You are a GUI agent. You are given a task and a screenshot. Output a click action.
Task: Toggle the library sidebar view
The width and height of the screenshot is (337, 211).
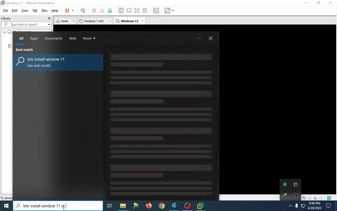121,11
